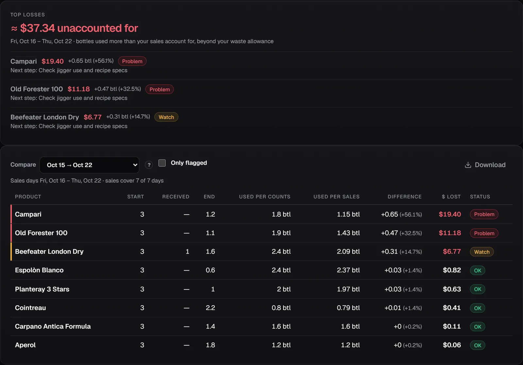
Task: Click the $19.40 lost value in table
Action: (x=450, y=214)
